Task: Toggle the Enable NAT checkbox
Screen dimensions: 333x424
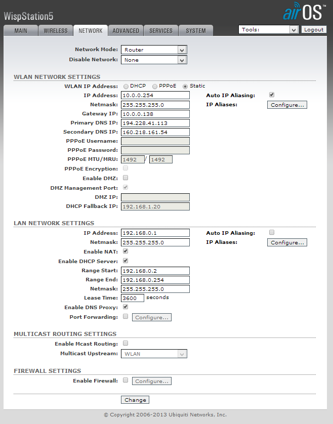Action: tap(126, 251)
